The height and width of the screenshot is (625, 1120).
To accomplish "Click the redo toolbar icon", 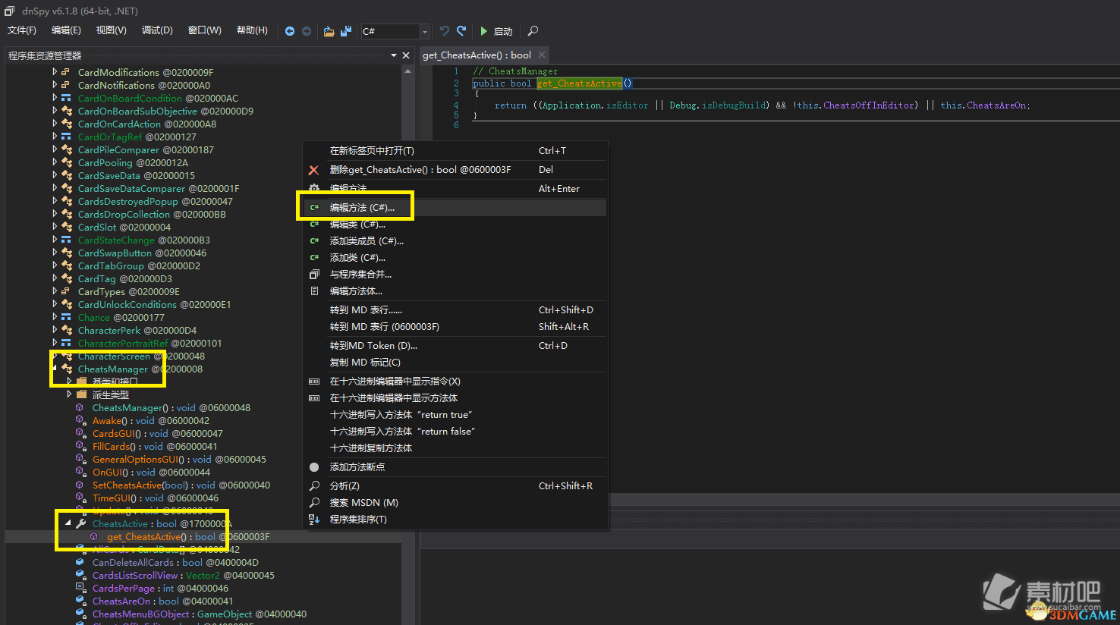I will (461, 31).
